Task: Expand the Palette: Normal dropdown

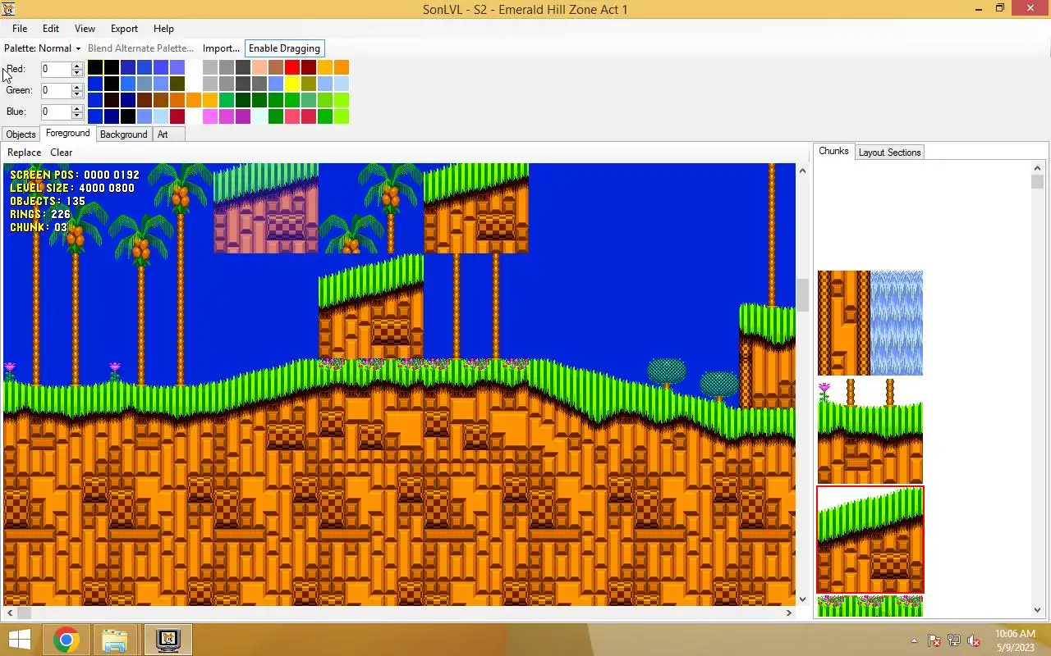Action: click(43, 48)
